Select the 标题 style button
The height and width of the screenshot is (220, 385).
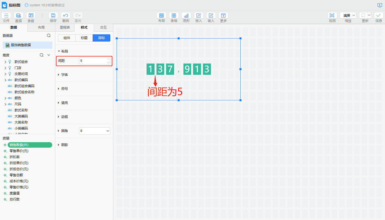pos(84,38)
